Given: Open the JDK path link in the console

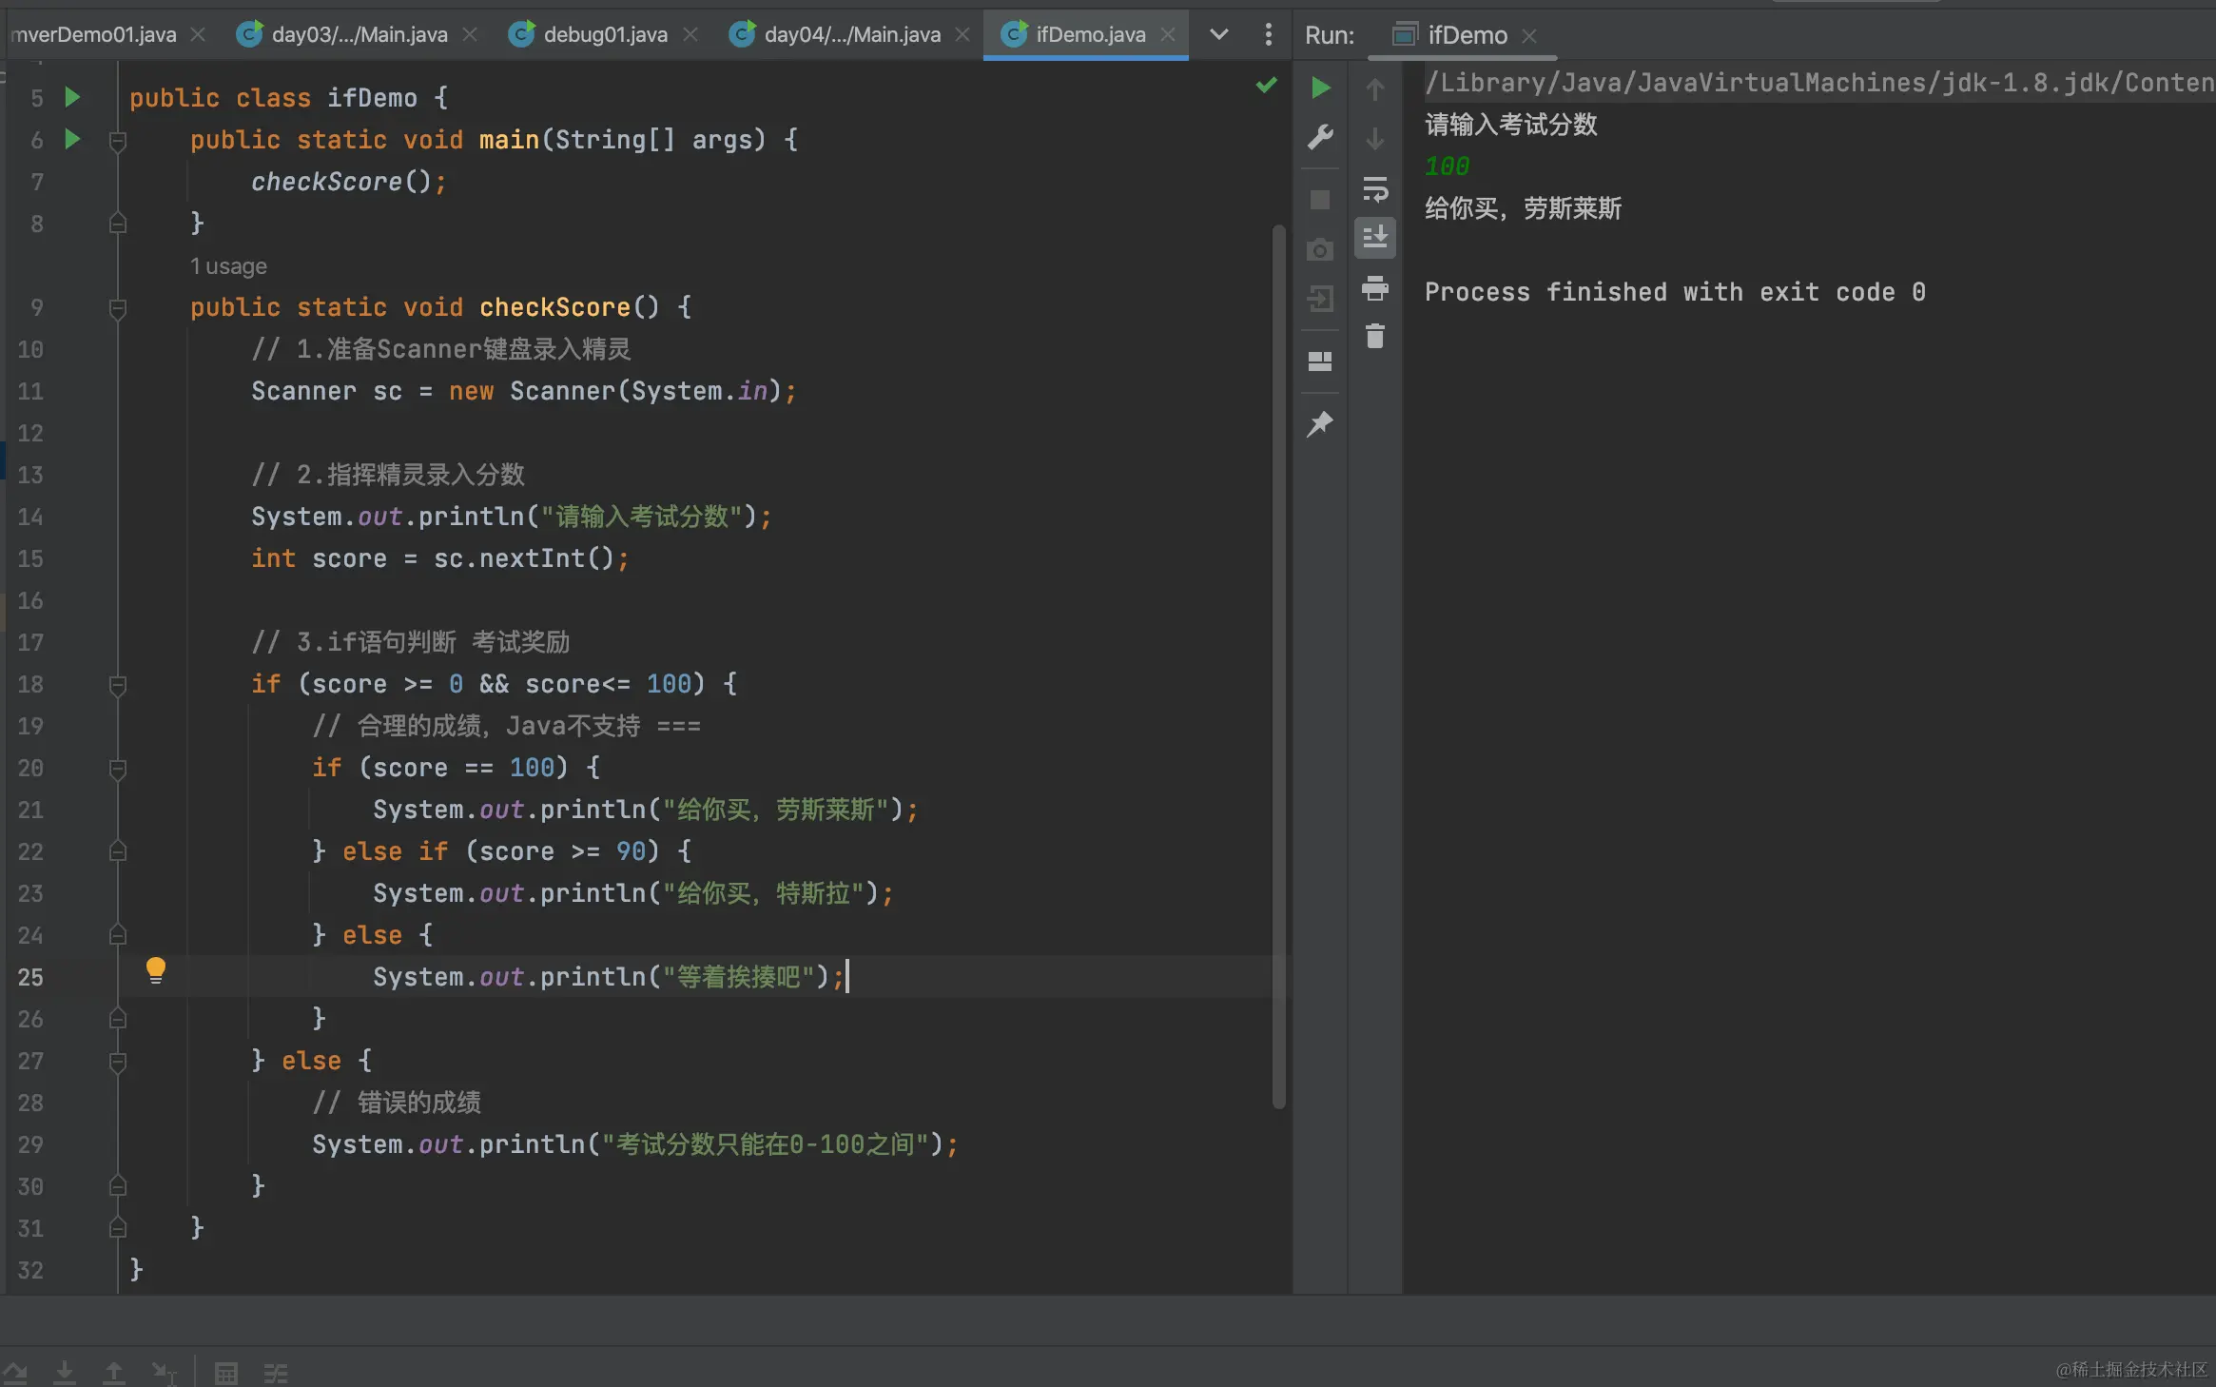Looking at the screenshot, I should [x=1819, y=83].
